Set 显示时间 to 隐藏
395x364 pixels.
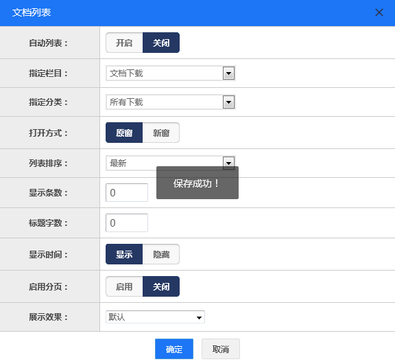161,254
